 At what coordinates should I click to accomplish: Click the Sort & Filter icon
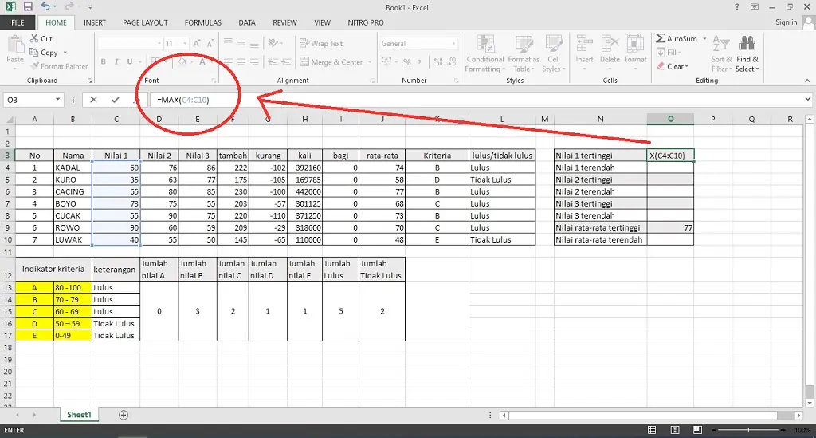click(720, 44)
